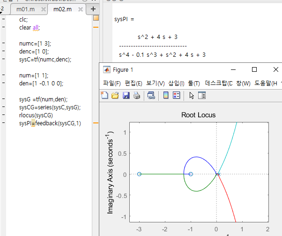Close the Figure 1 window
282x236 pixels.
point(276,69)
